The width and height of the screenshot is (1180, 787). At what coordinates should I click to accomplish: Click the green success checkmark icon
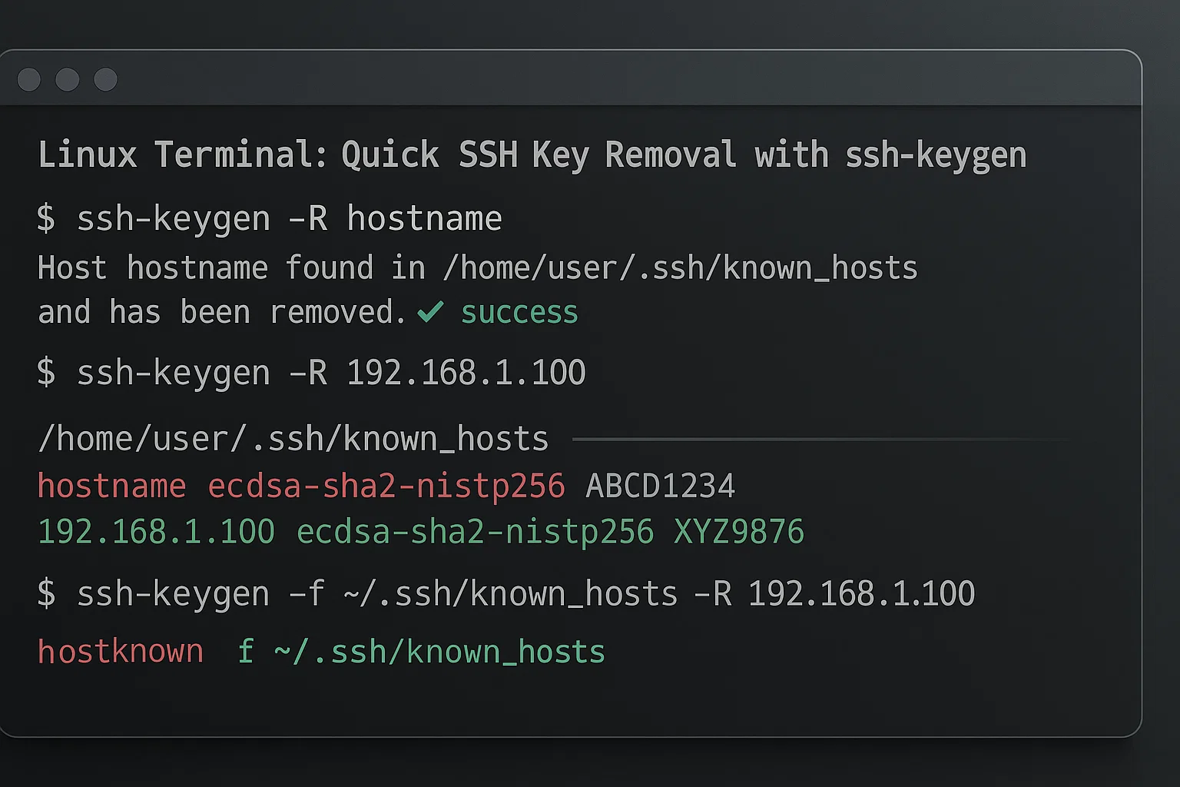click(430, 311)
